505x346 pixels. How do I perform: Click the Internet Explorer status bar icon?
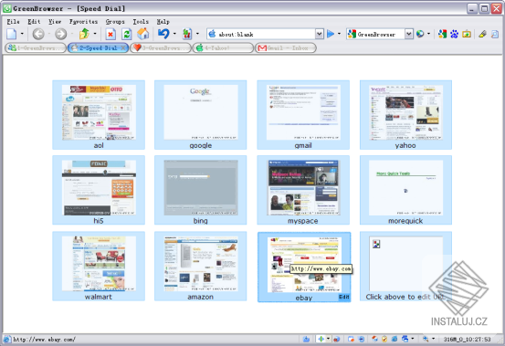click(395, 339)
